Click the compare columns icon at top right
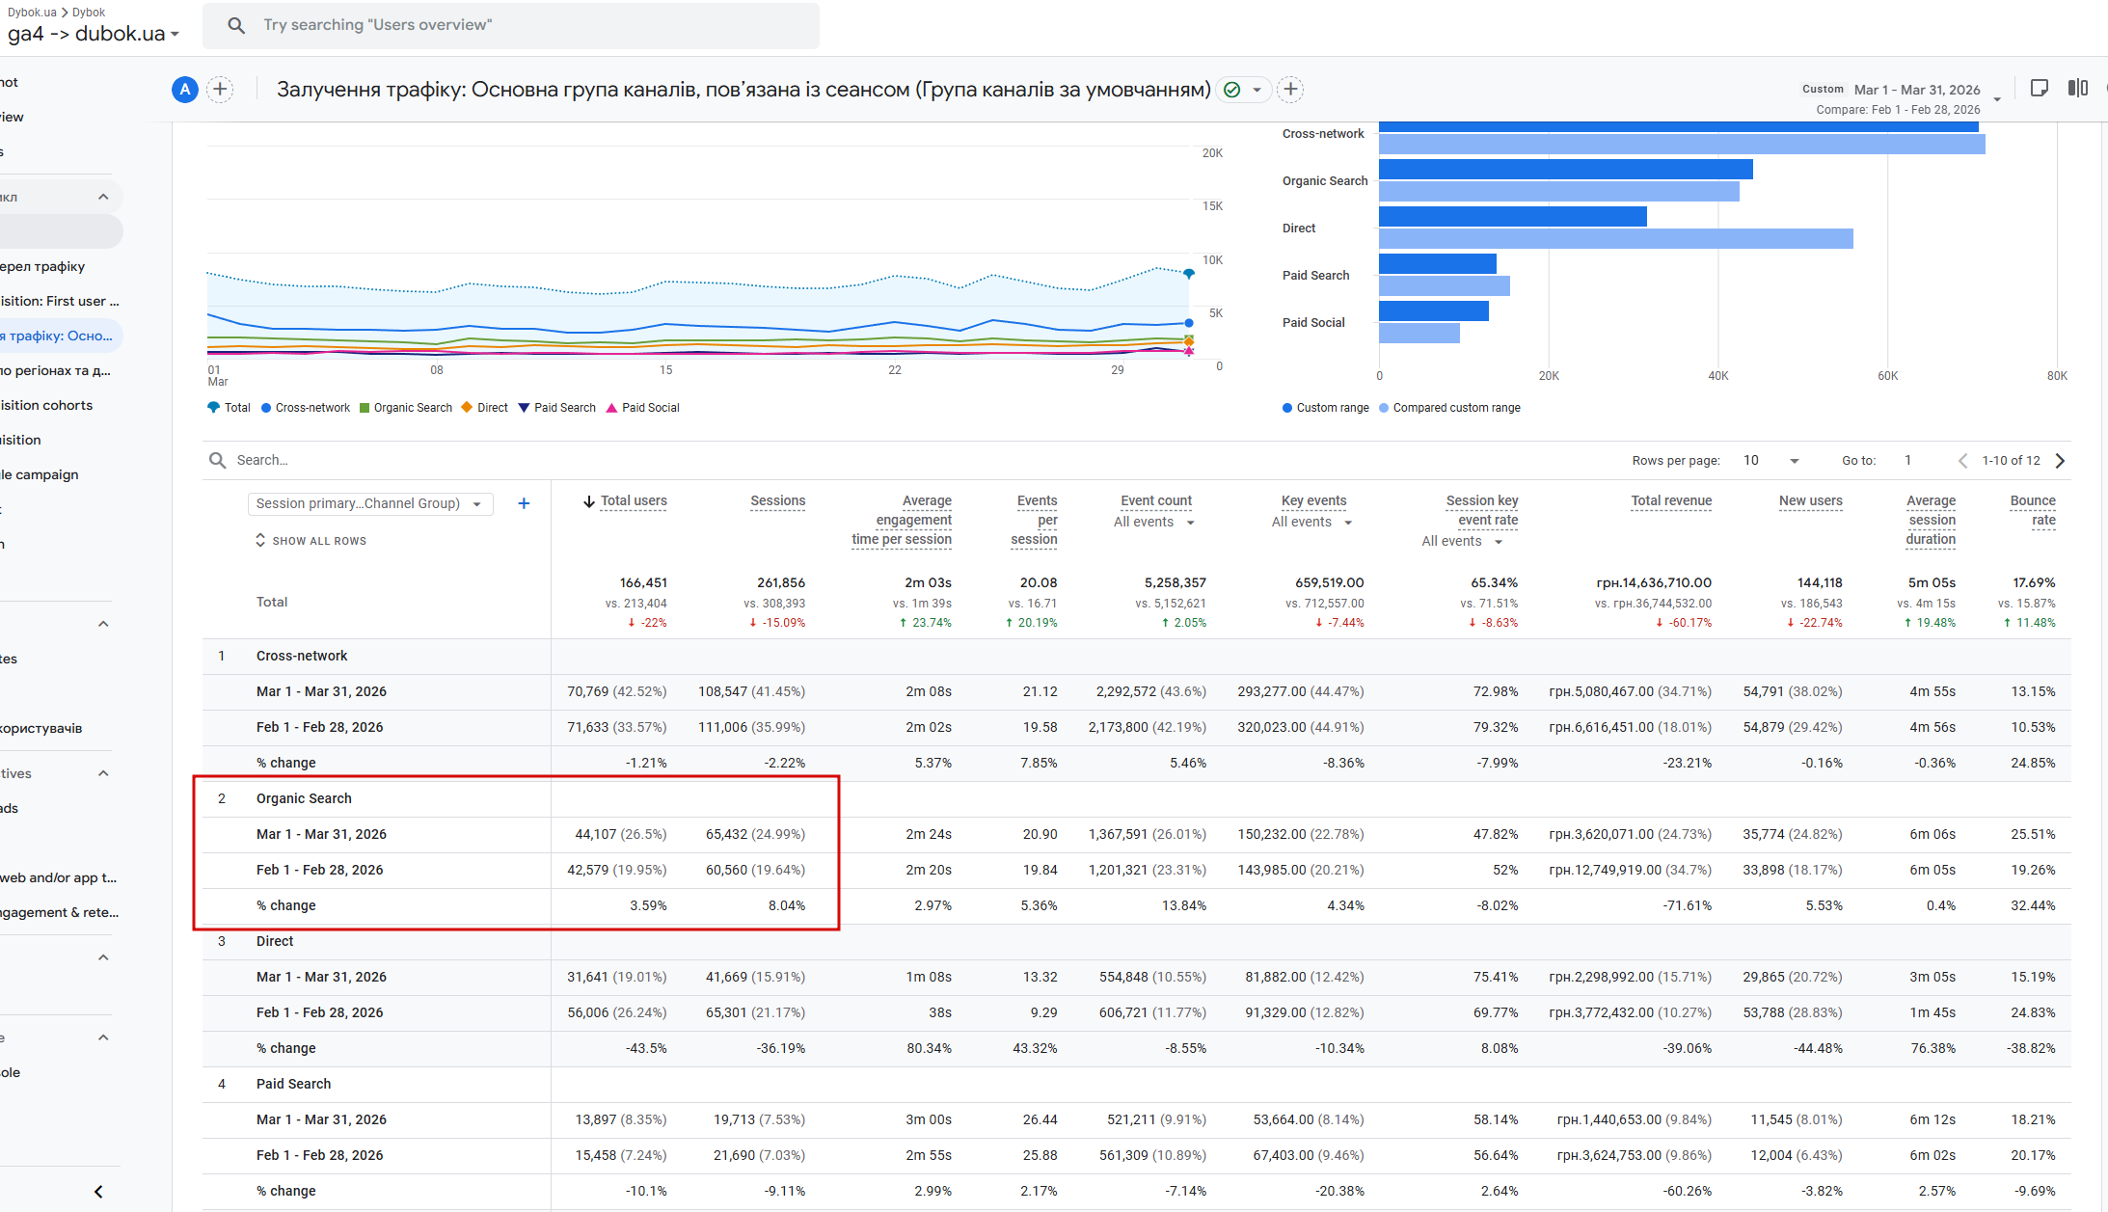This screenshot has width=2108, height=1212. coord(2077,89)
